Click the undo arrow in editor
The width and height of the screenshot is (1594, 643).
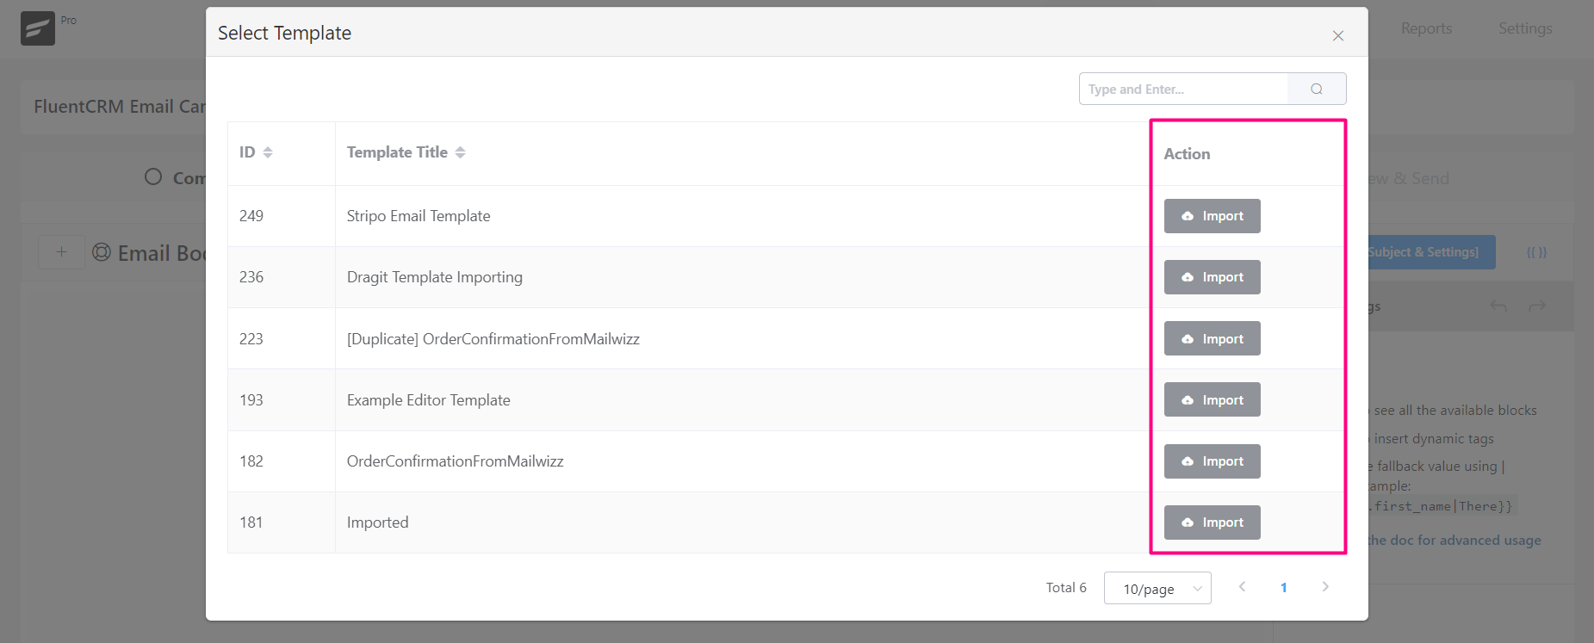tap(1498, 306)
